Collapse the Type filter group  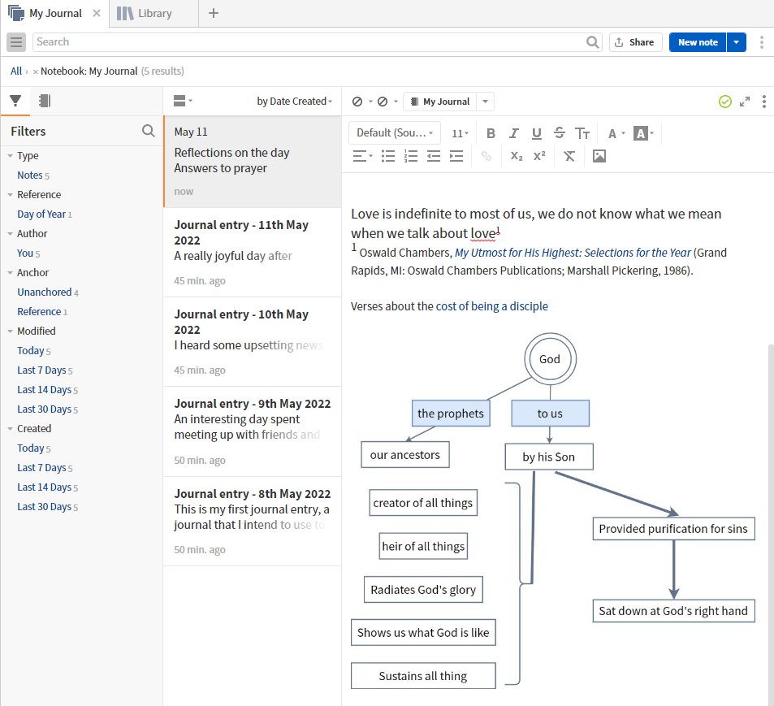pyautogui.click(x=10, y=156)
